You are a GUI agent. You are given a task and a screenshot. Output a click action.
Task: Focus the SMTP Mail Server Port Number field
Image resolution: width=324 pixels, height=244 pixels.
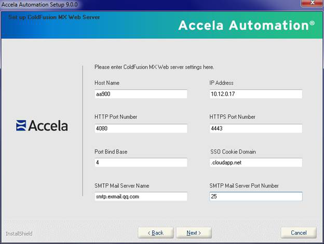(255, 197)
